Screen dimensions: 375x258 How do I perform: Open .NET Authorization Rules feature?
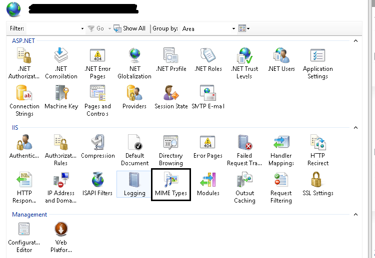coord(24,63)
